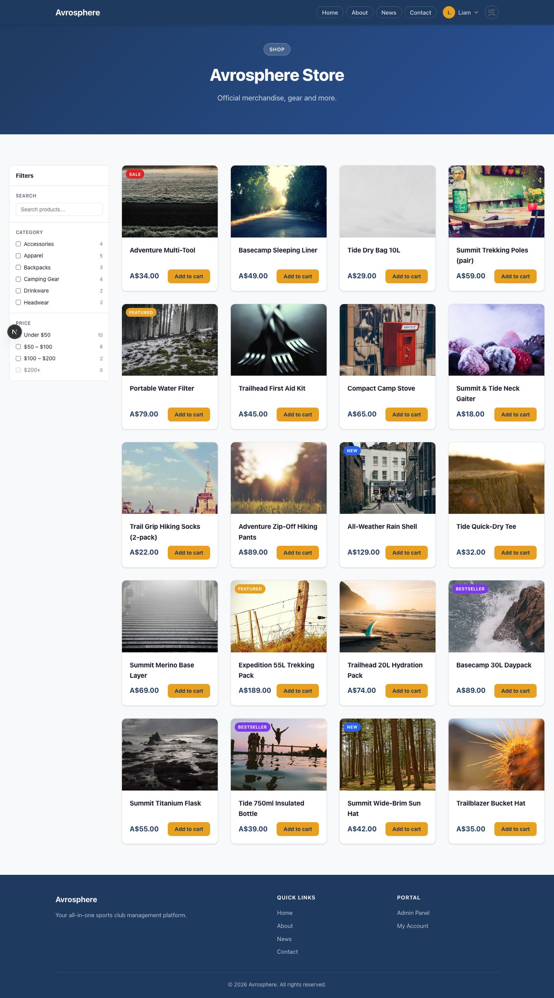Toggle the Headwear category checkbox
Screen dimensions: 554x998
pos(18,303)
